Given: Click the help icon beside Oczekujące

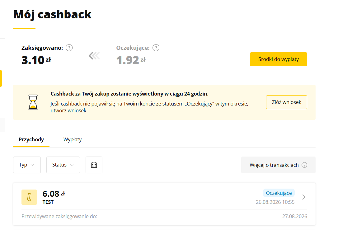Looking at the screenshot, I should coord(156,48).
